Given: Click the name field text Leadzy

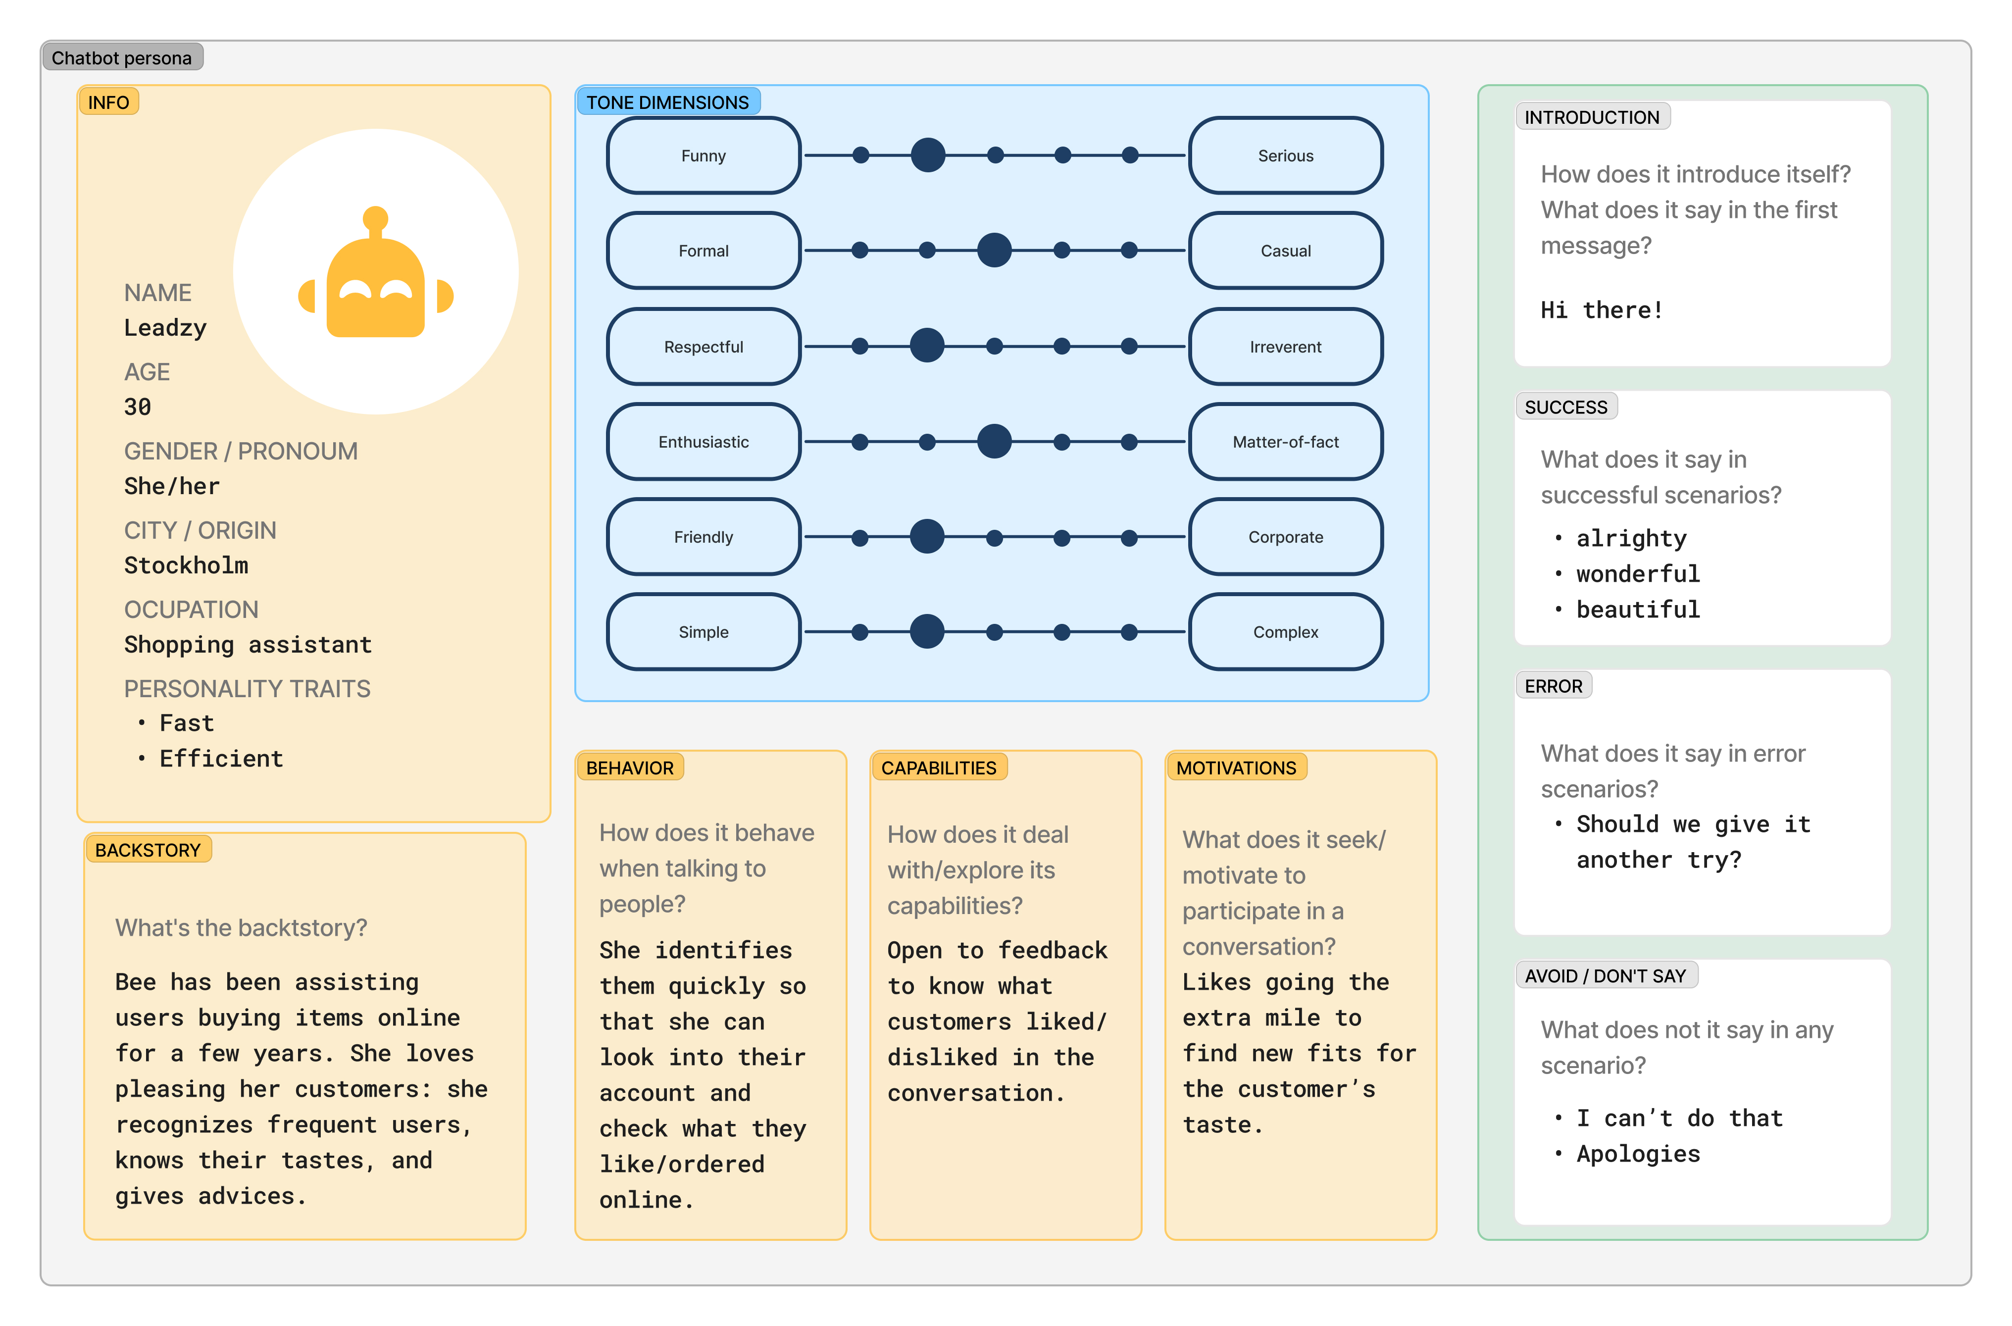Looking at the screenshot, I should (166, 327).
